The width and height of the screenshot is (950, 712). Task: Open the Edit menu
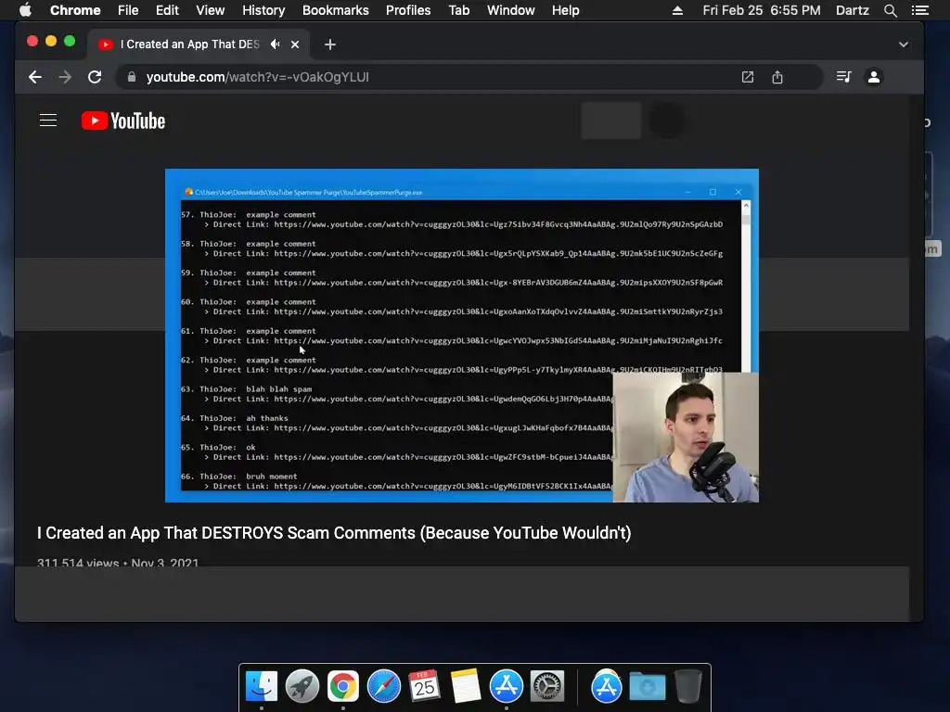tap(167, 10)
